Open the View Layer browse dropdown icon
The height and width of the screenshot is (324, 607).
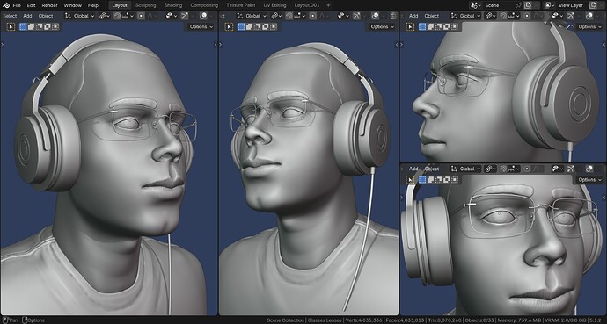coord(549,5)
